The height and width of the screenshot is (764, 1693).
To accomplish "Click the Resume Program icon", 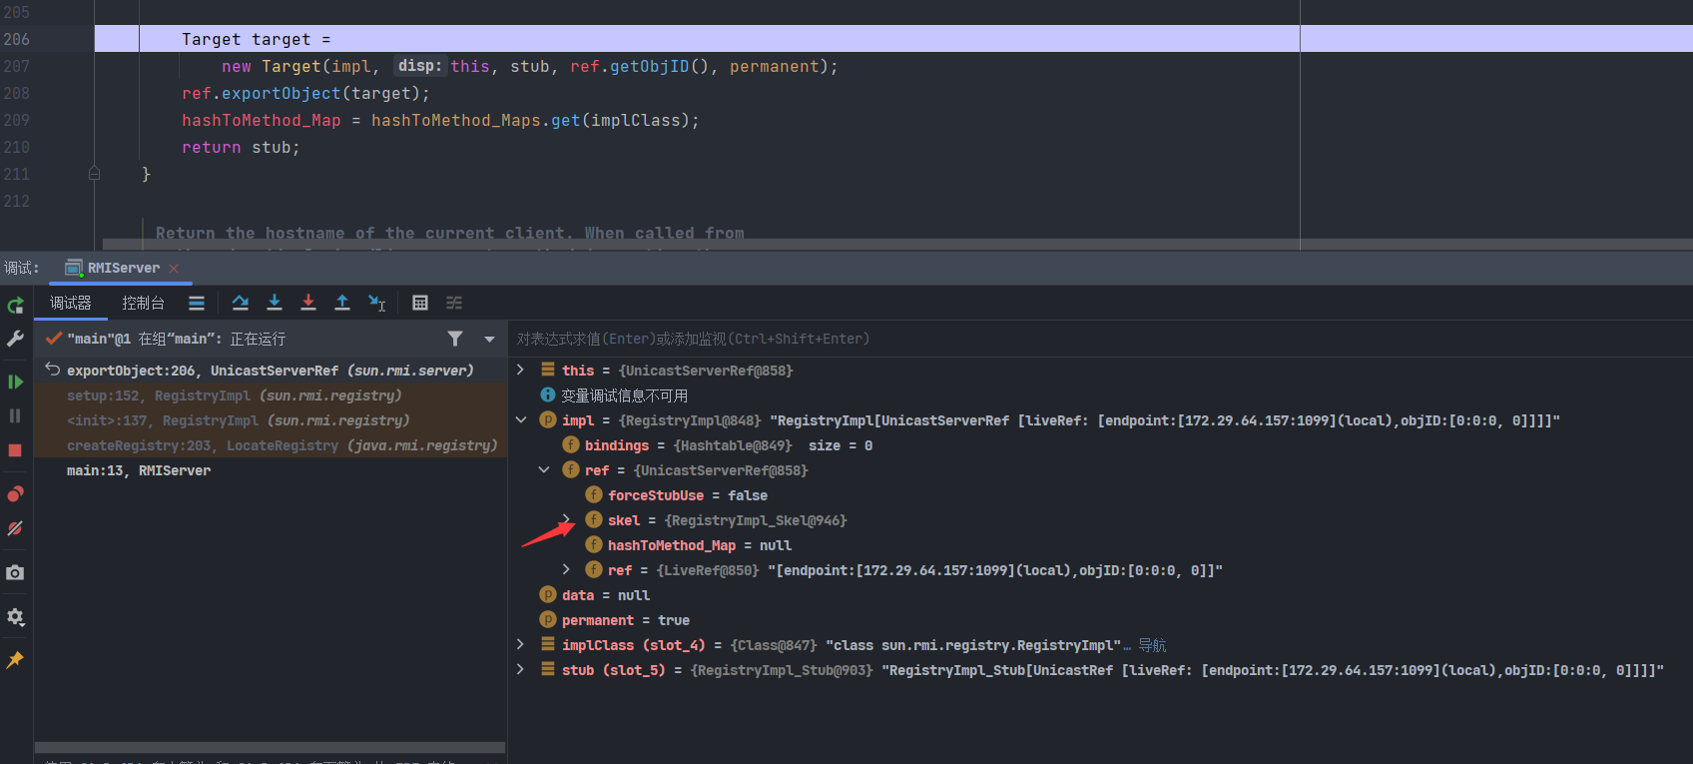I will coord(15,382).
